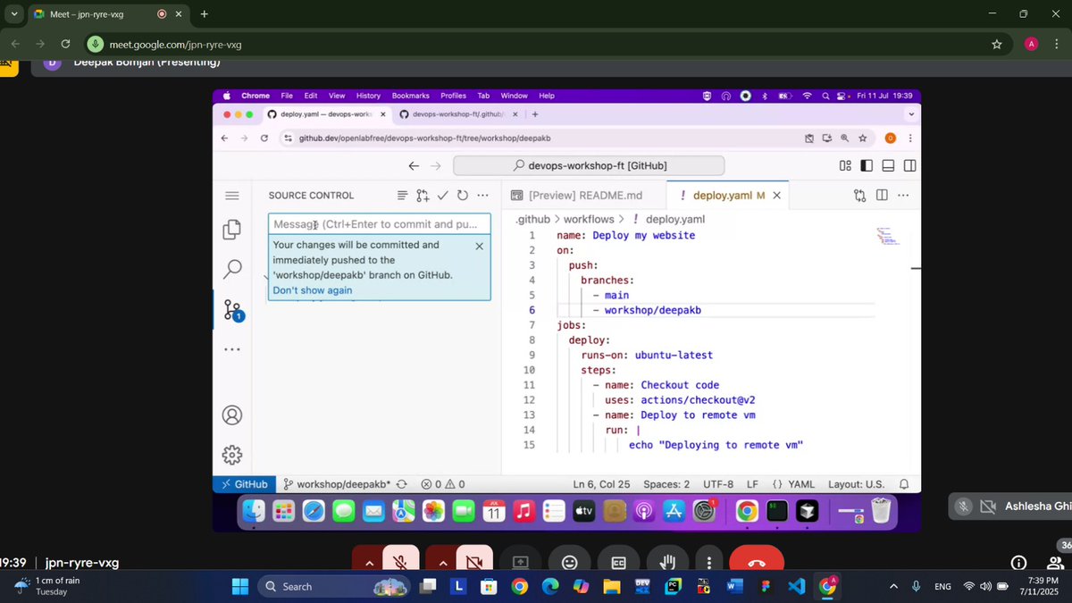Click the bookmark star in shared Chrome
This screenshot has height=603, width=1072.
click(863, 138)
